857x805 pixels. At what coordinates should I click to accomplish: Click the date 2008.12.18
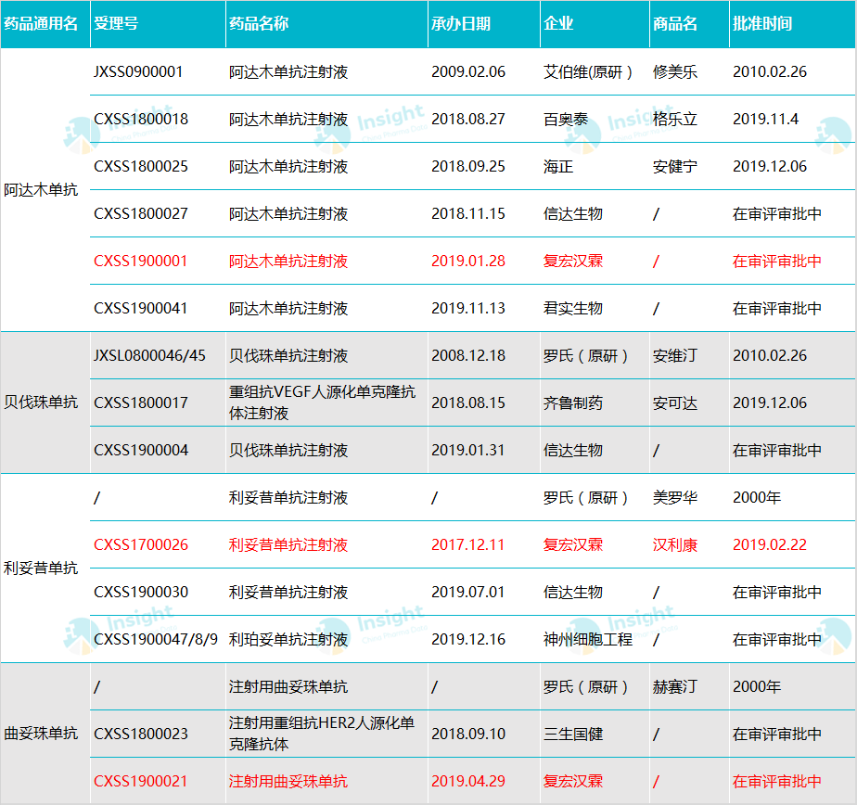coord(468,356)
